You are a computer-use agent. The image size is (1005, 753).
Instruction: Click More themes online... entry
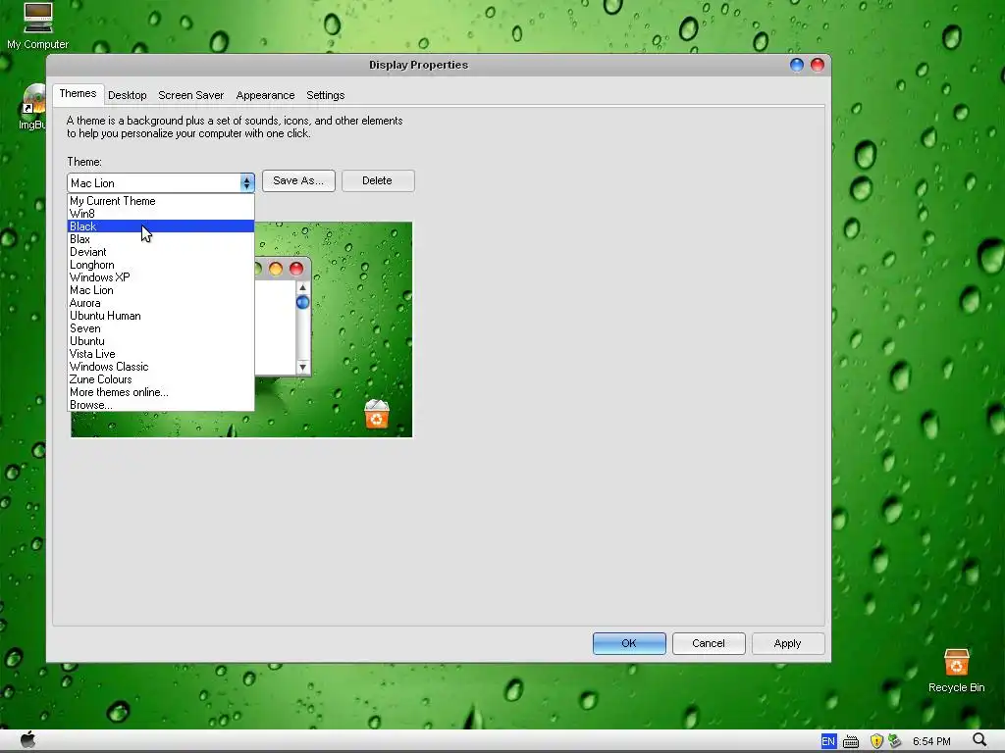pos(161,392)
